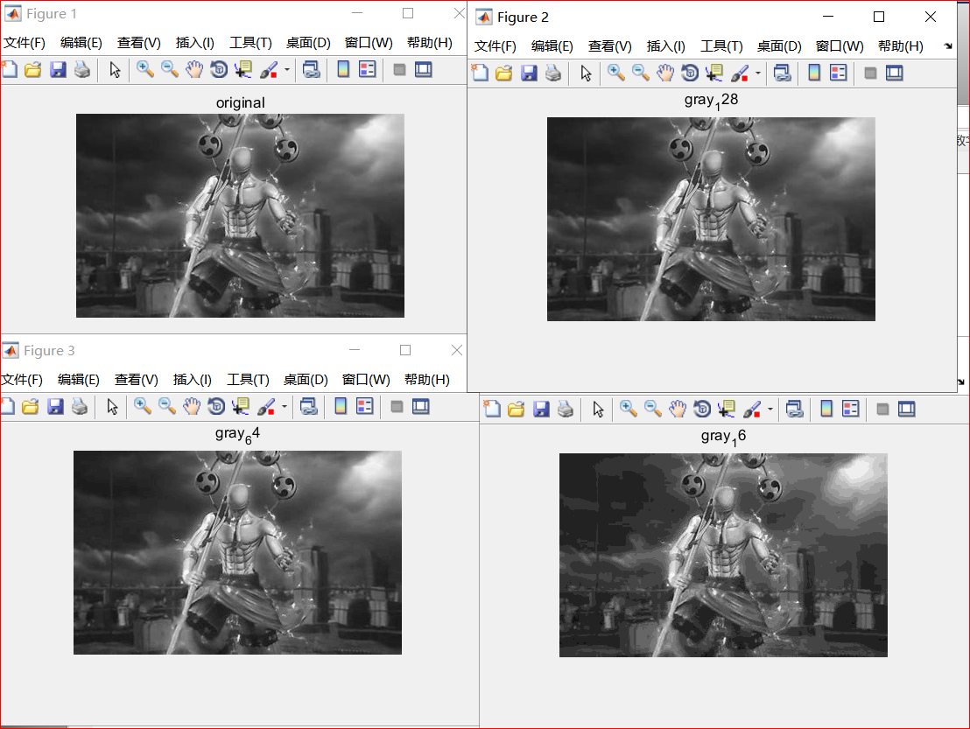This screenshot has width=970, height=729.
Task: Click the 'original' title text in Figure 1
Action: (x=240, y=102)
